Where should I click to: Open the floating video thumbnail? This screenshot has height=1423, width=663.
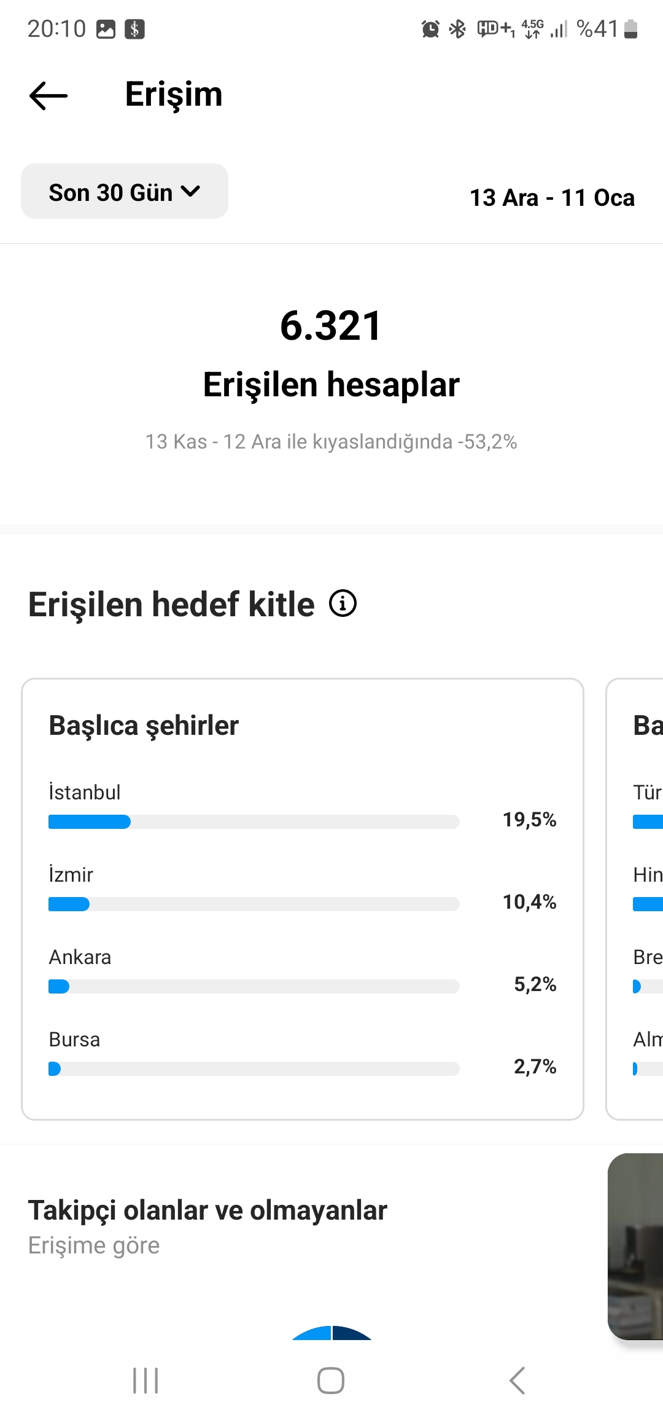pos(635,1247)
